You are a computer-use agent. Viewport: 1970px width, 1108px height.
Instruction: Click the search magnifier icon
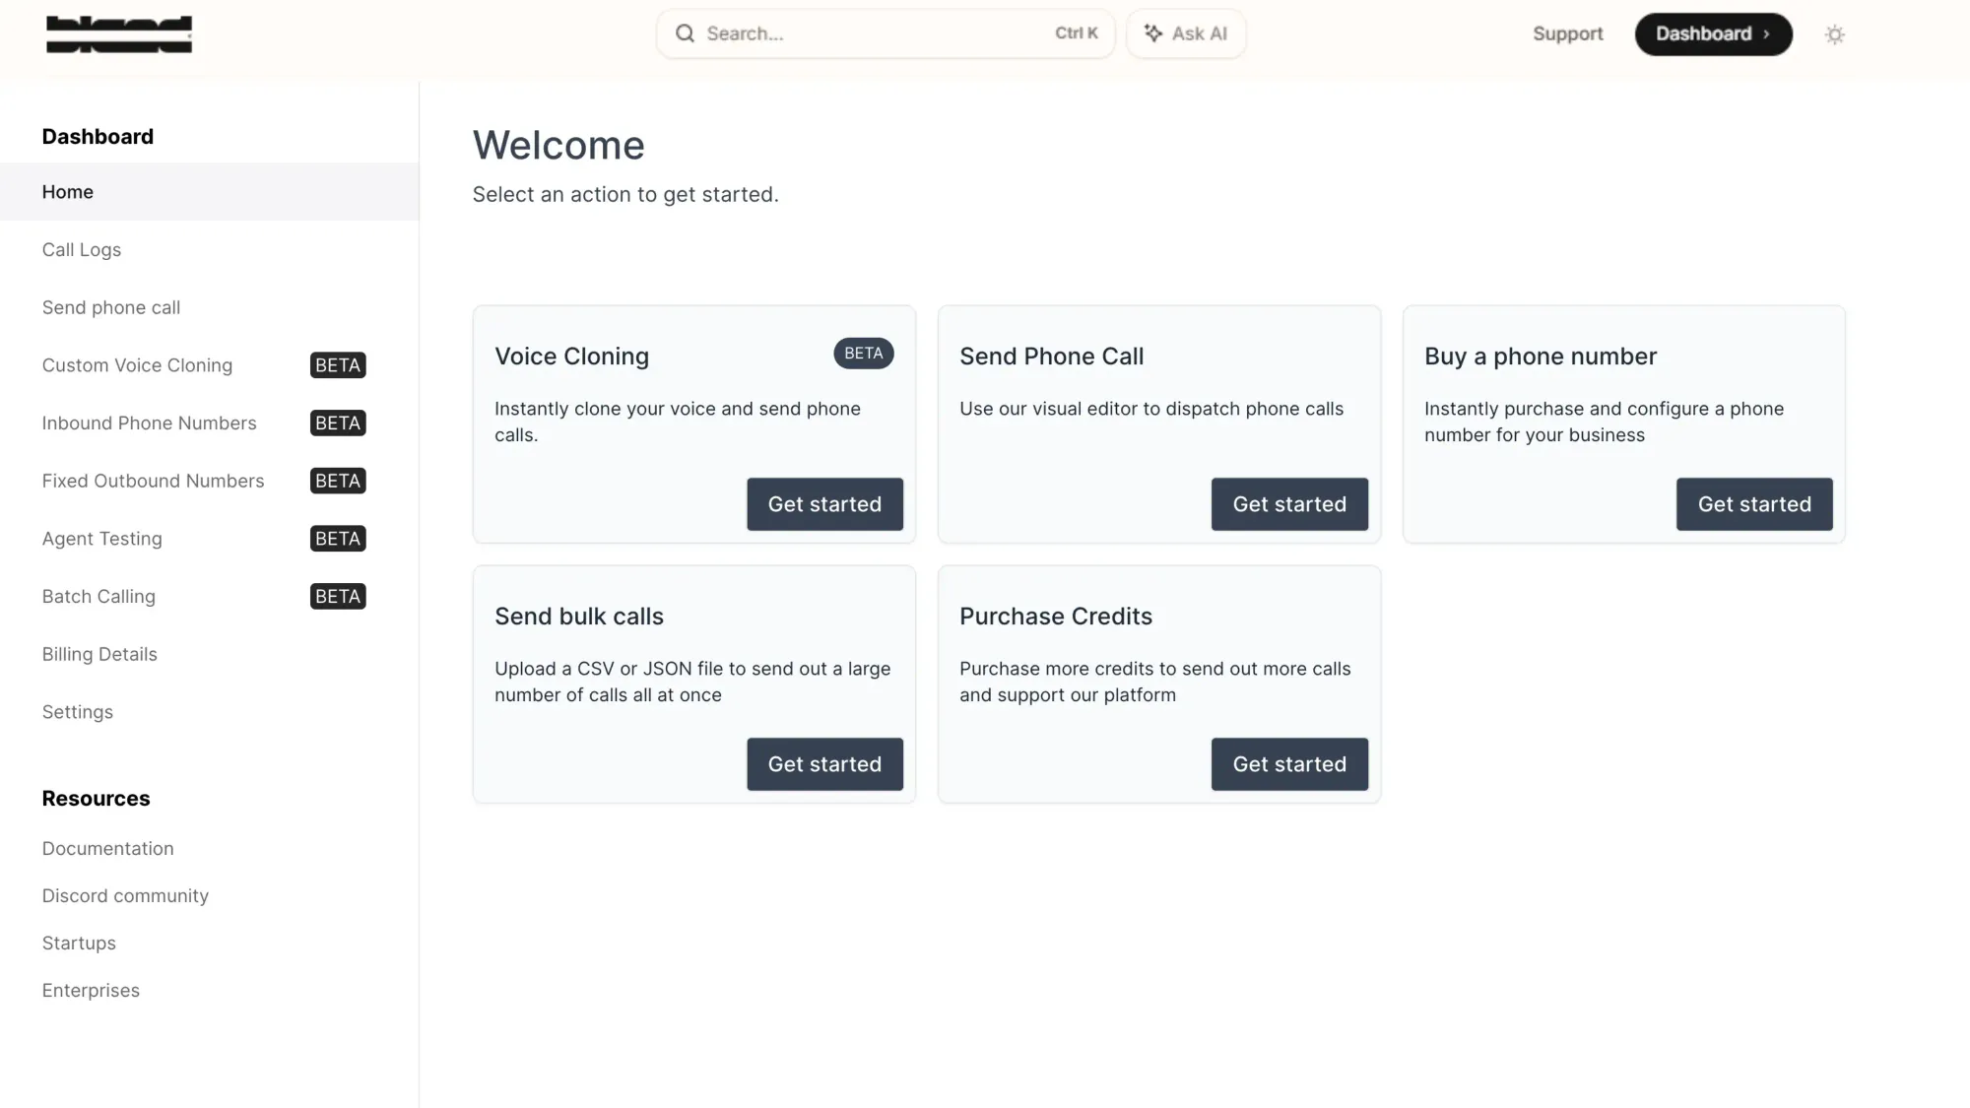point(685,33)
